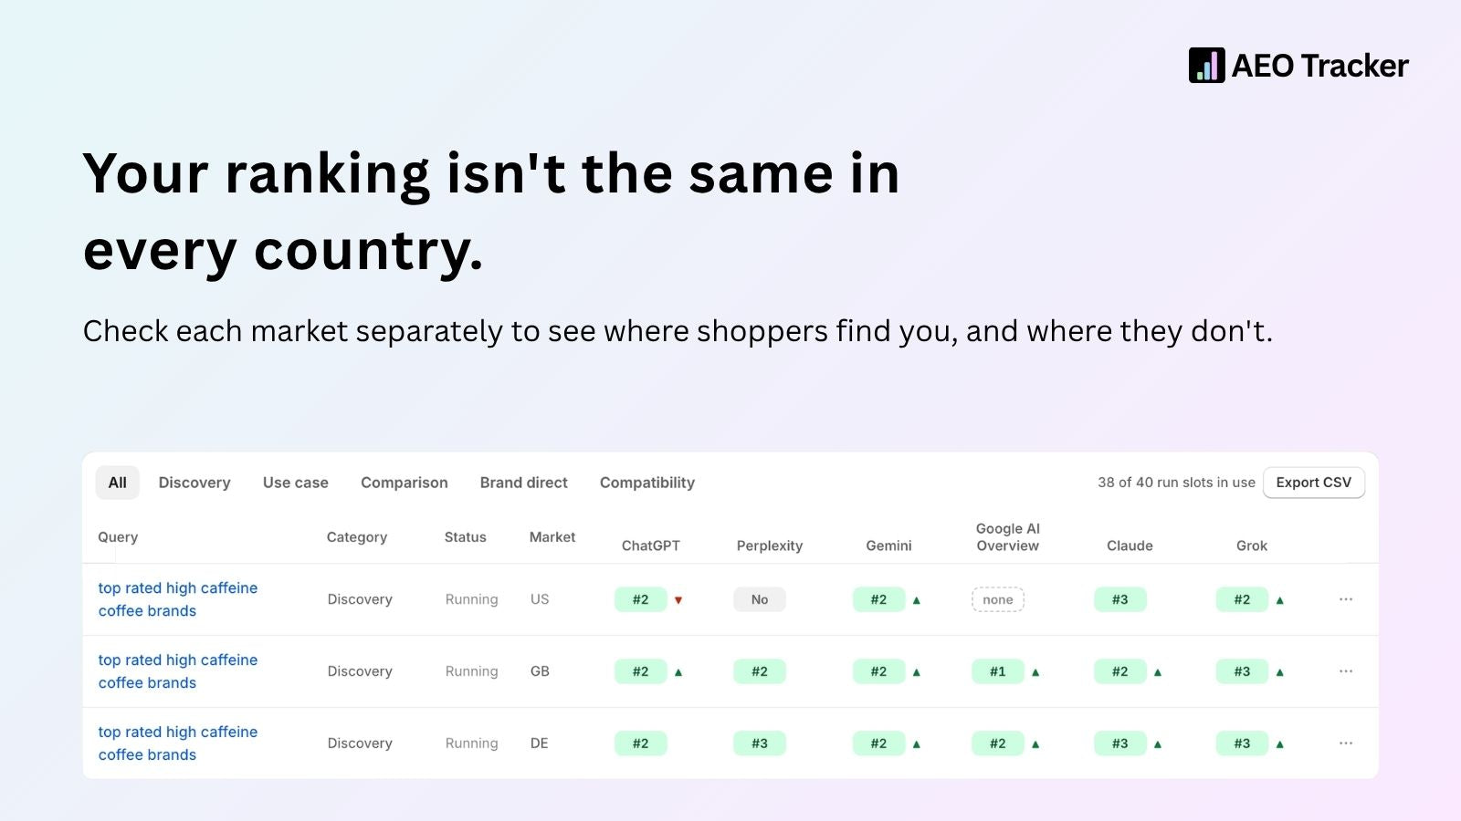Click the 'No' badge in the Perplexity column
This screenshot has height=821, width=1461.
point(760,599)
